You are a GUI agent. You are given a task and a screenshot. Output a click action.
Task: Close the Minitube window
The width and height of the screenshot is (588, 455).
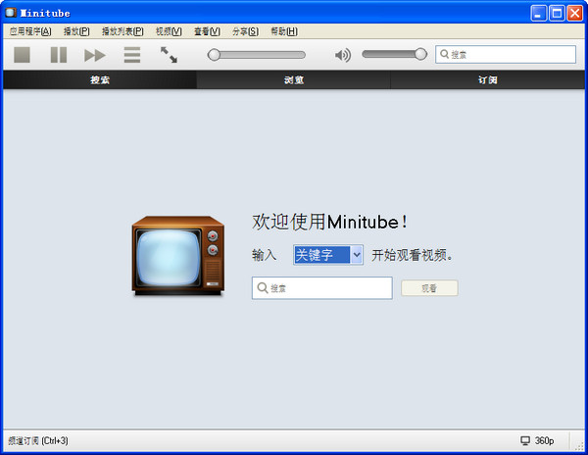pyautogui.click(x=575, y=14)
